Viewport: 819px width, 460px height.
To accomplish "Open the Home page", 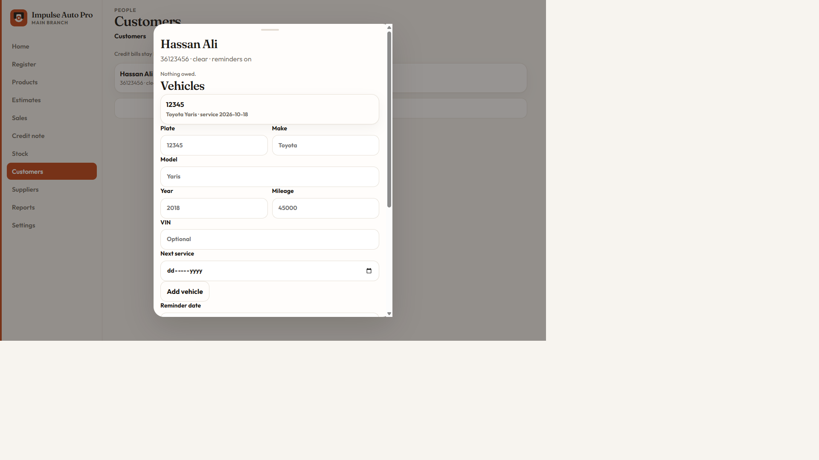I will coord(52,46).
